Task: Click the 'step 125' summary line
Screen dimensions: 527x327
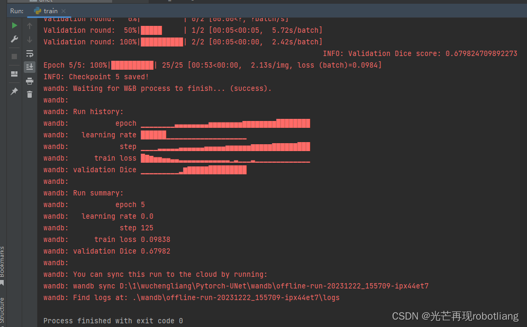Action: coord(98,228)
